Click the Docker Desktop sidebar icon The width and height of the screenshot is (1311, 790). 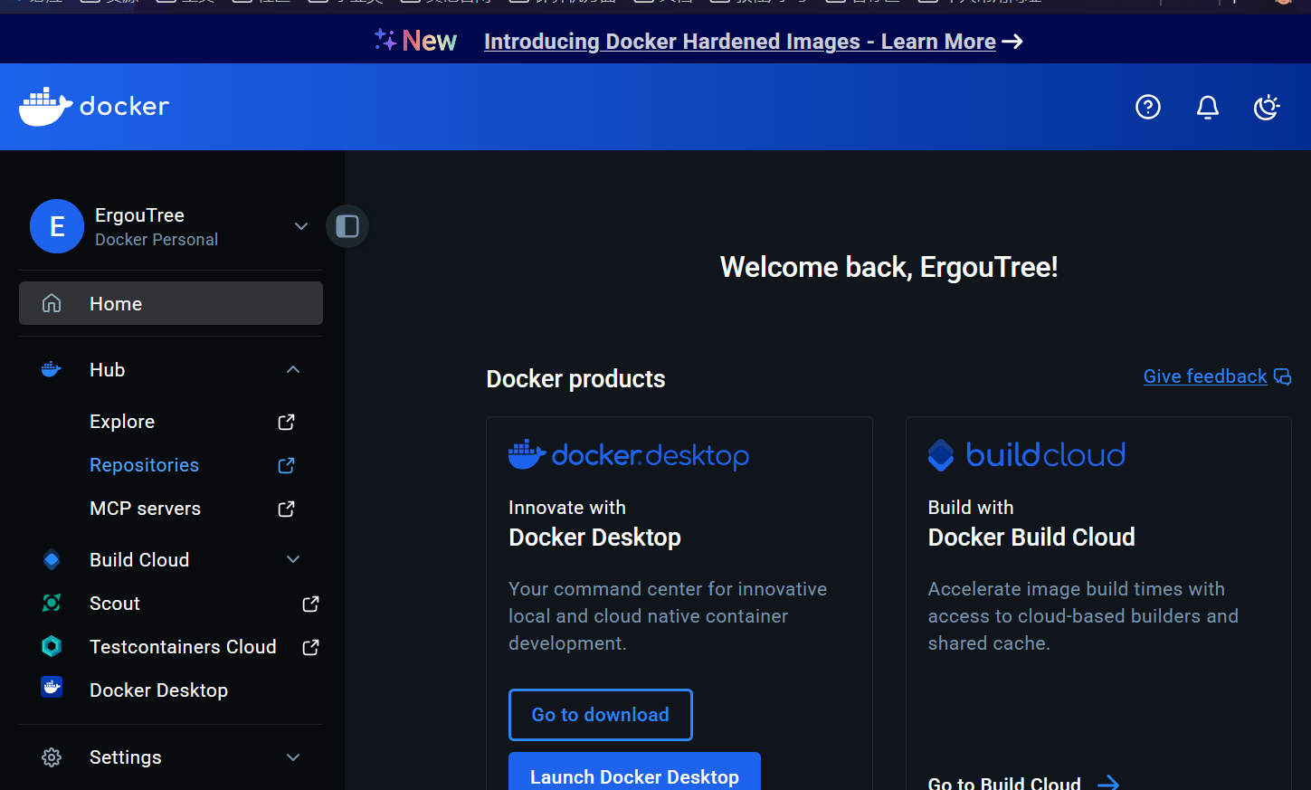point(52,688)
